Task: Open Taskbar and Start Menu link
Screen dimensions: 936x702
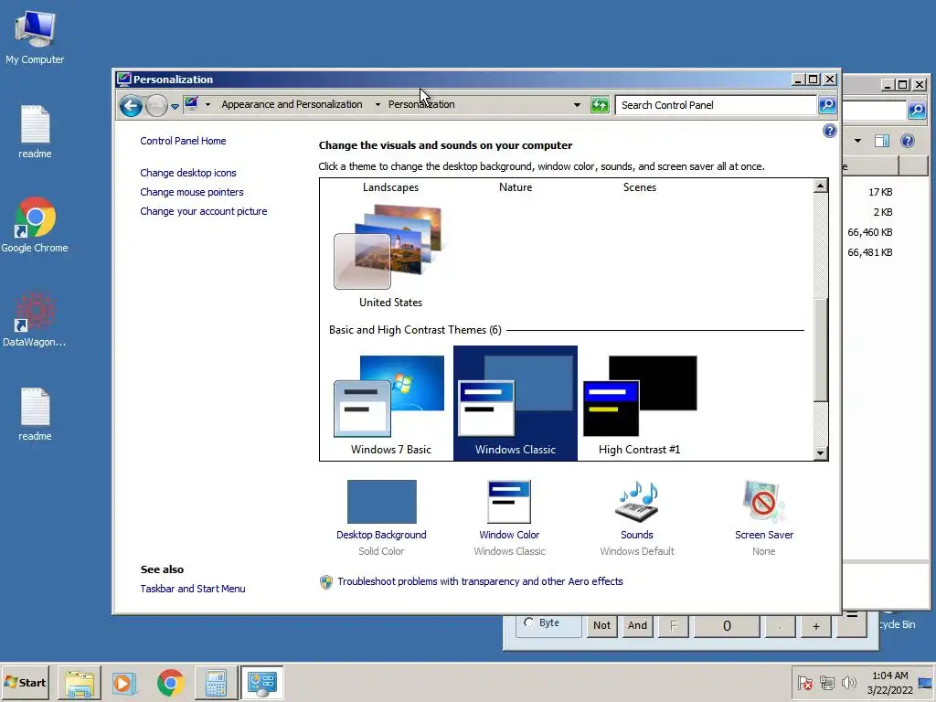Action: pyautogui.click(x=192, y=589)
